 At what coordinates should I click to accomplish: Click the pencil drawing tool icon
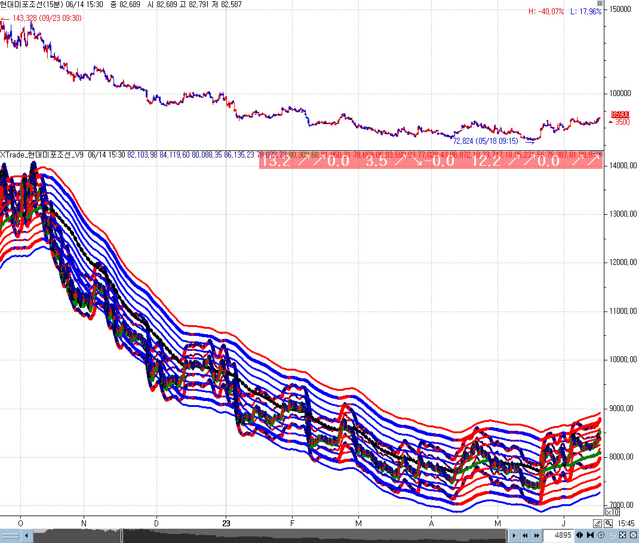coord(597,523)
